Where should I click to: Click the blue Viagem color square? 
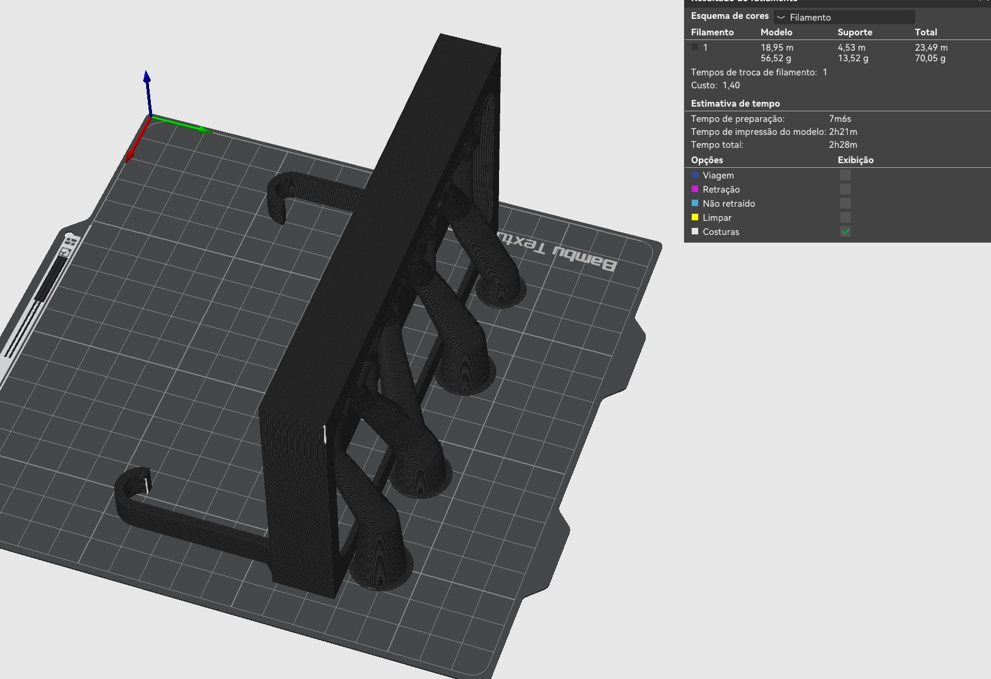point(695,175)
